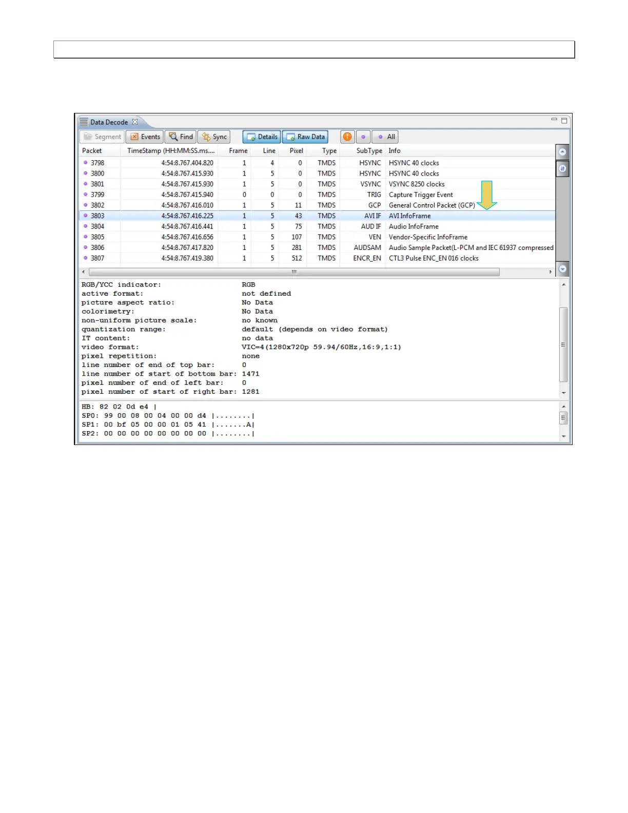Click the Find button with magnifier

[181, 137]
